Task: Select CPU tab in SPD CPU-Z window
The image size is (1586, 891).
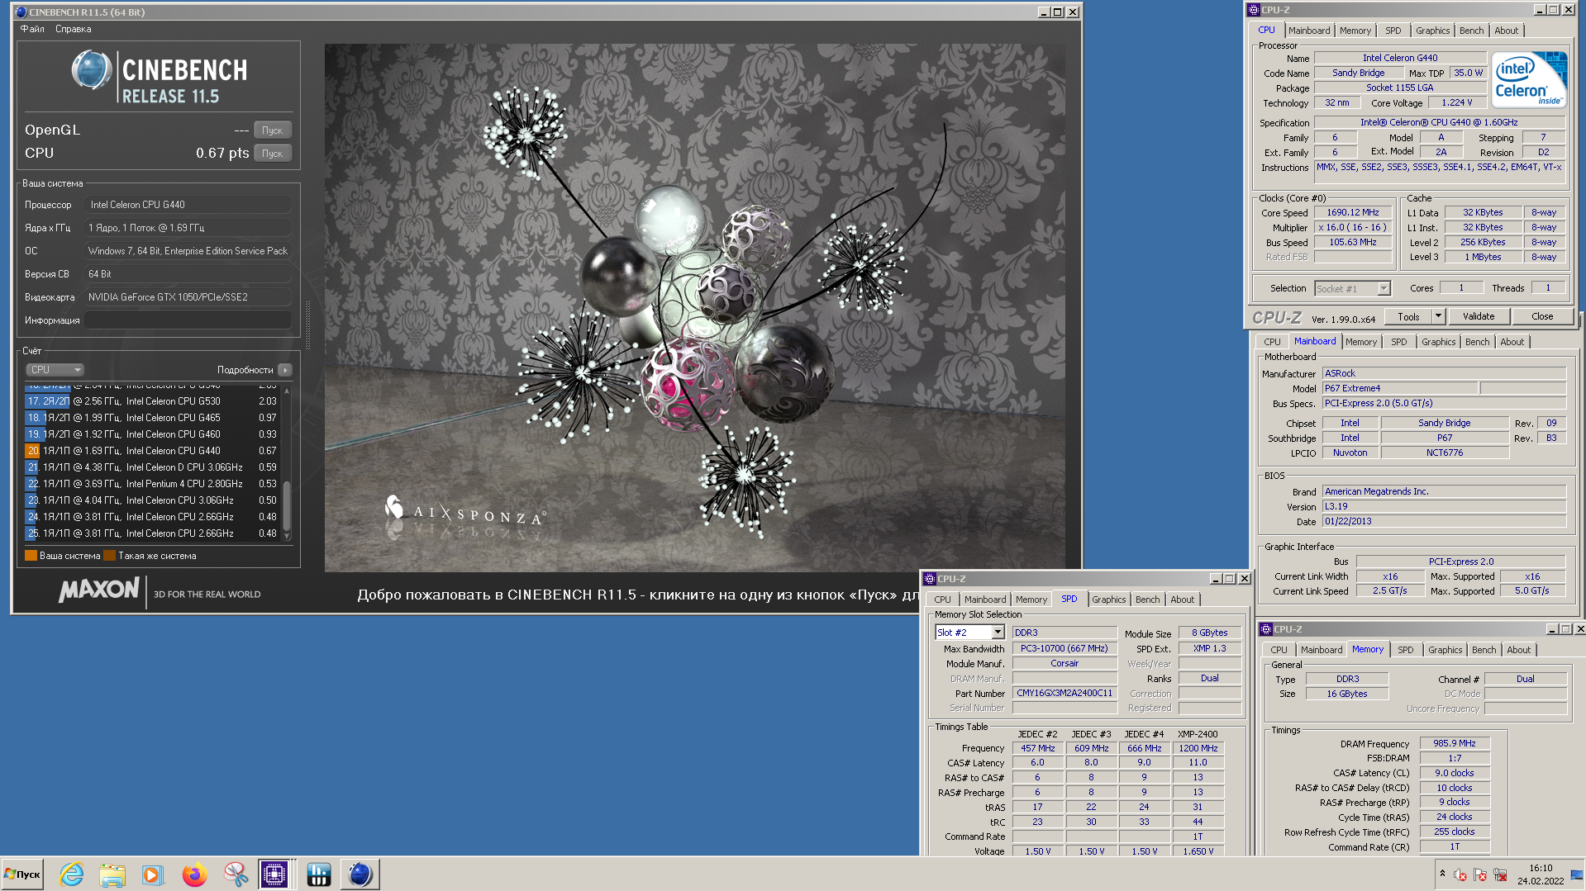Action: coord(942,600)
